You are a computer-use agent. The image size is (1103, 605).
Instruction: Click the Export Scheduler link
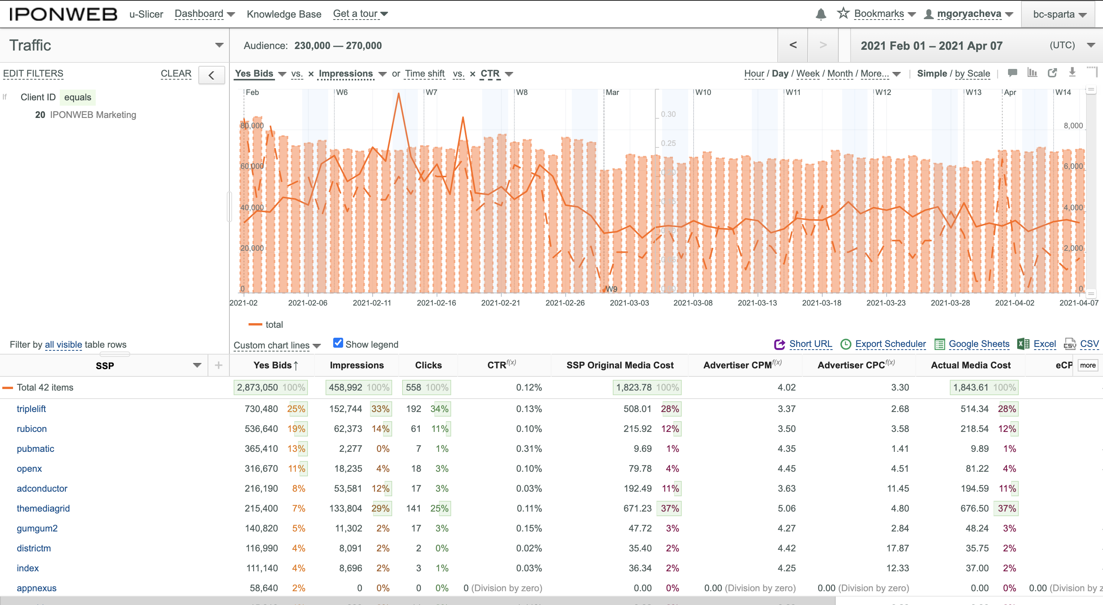coord(890,344)
